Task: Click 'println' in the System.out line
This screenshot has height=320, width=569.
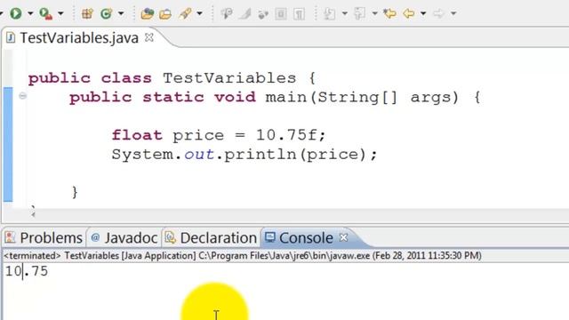Action: 260,155
